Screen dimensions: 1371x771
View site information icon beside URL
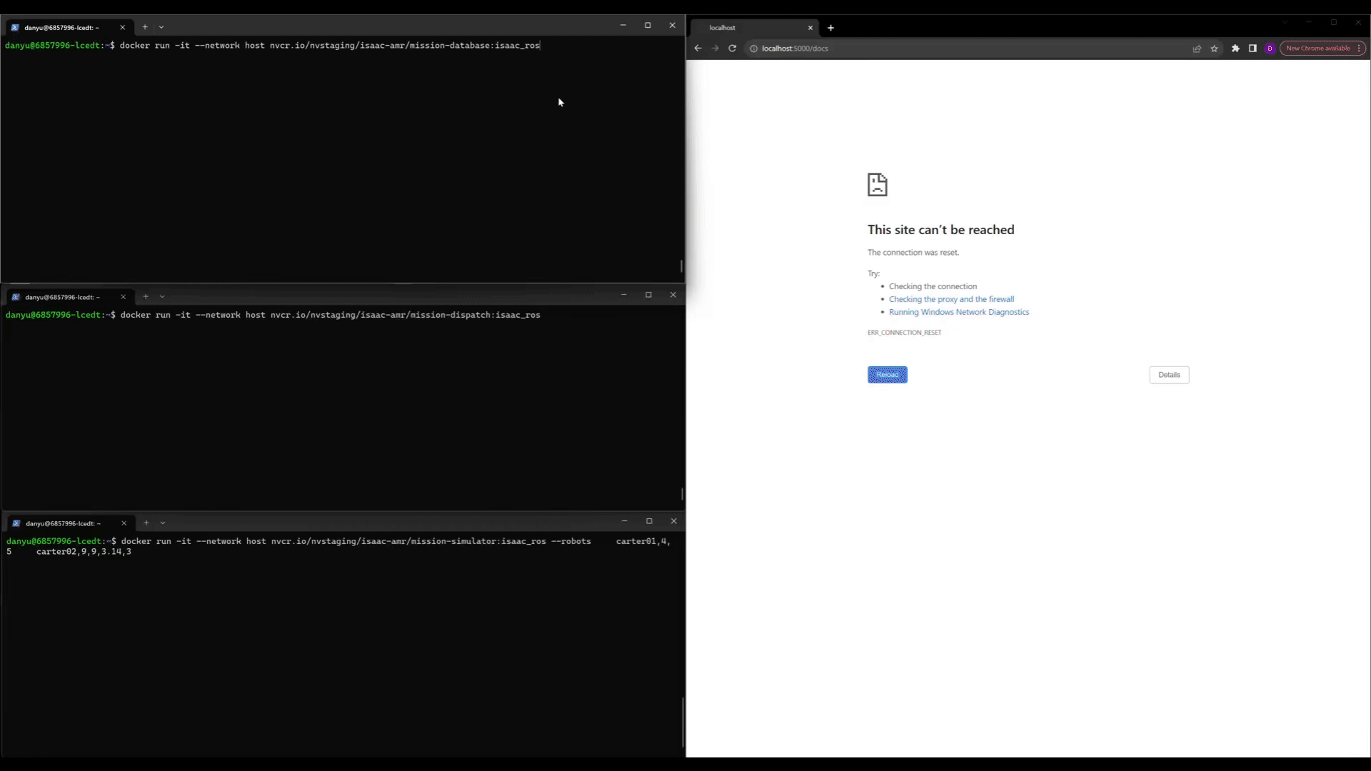[753, 49]
